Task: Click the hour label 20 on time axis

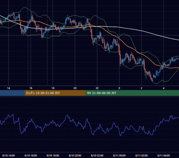Action: [x=75, y=88]
